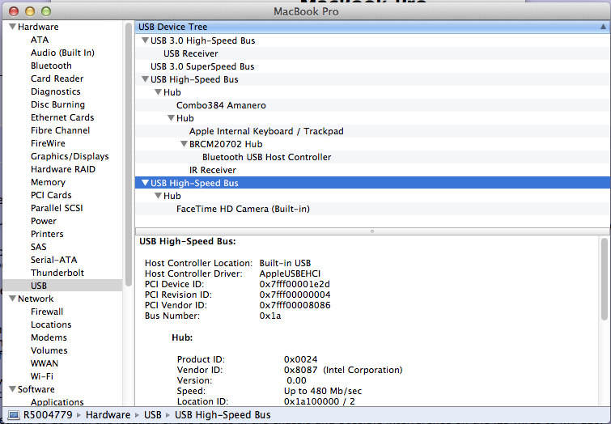Collapse the BRCM20702 Hub triangle
The height and width of the screenshot is (424, 611).
tap(184, 144)
